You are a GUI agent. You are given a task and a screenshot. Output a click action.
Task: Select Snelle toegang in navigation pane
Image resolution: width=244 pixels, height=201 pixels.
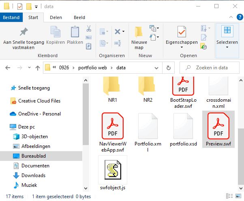pos(34,88)
